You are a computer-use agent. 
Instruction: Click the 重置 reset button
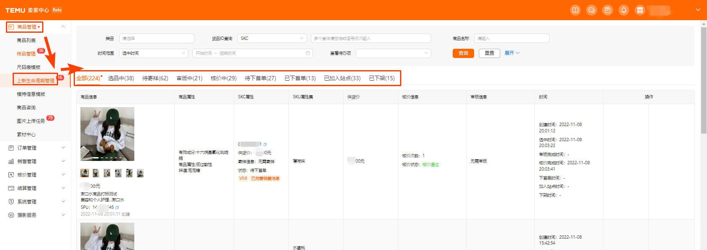tap(489, 53)
